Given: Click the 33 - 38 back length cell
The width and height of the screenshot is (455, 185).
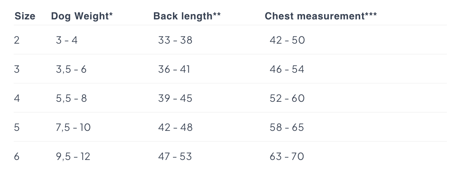Looking at the screenshot, I should 175,40.
